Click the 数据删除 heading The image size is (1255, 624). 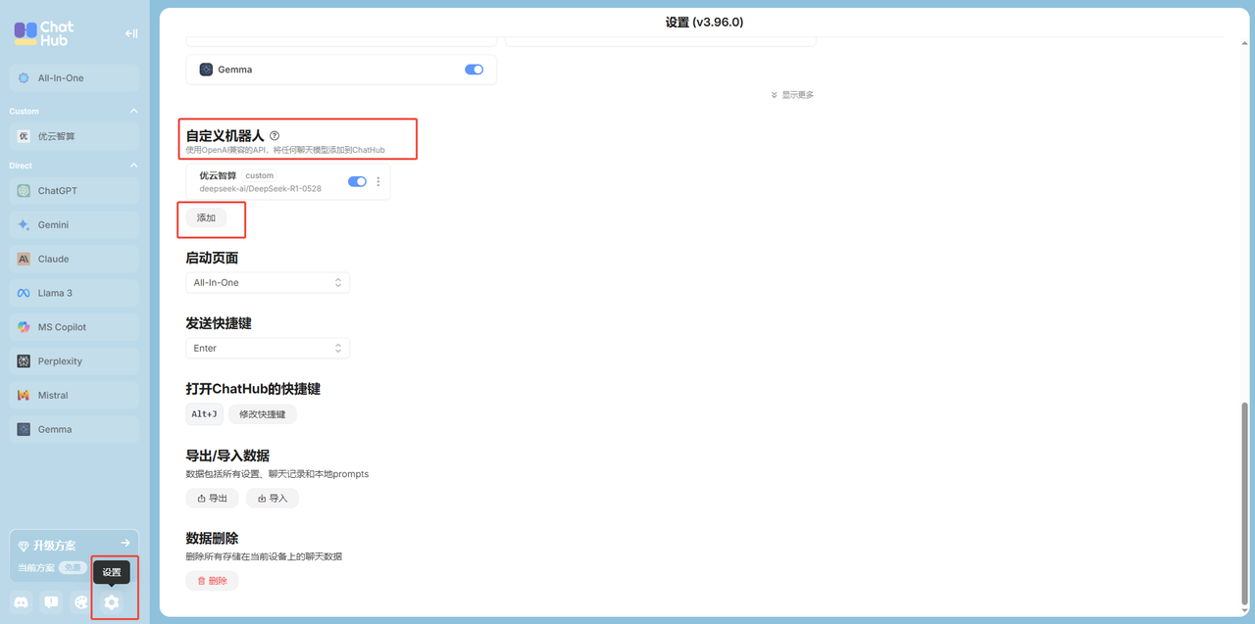(x=212, y=539)
